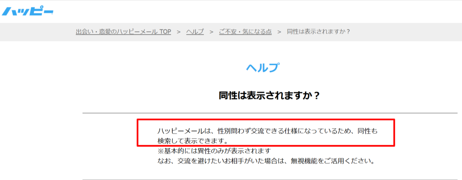
Task: Click the note ※基本的には異性のみが表示されます
Action: click(x=214, y=151)
